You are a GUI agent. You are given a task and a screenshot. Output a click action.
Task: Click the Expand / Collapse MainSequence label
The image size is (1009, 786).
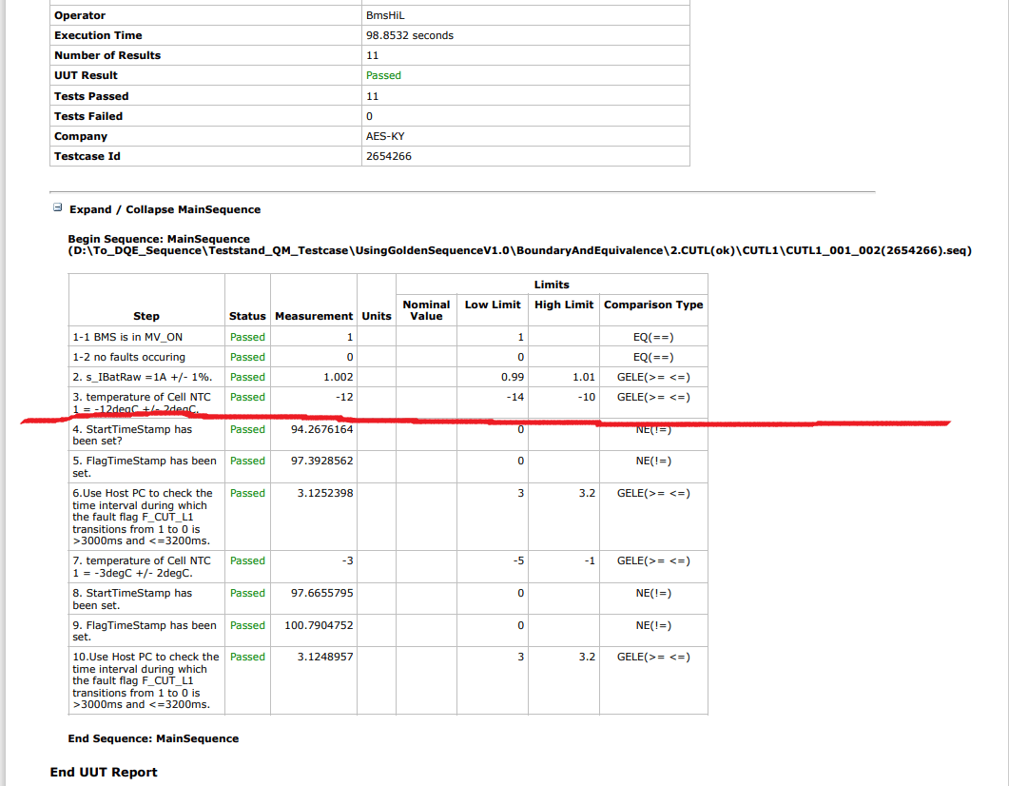(x=165, y=210)
